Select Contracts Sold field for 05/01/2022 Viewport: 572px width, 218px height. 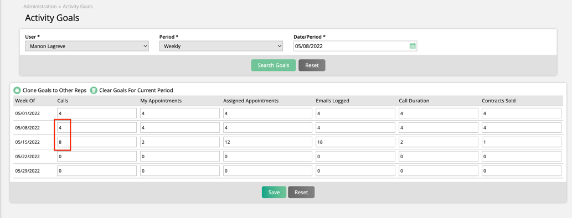pos(521,113)
